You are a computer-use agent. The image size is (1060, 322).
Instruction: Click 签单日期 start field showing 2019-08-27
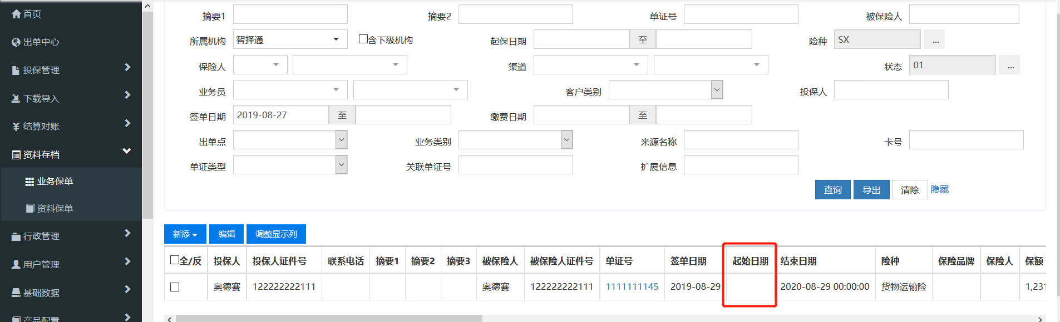pyautogui.click(x=281, y=115)
